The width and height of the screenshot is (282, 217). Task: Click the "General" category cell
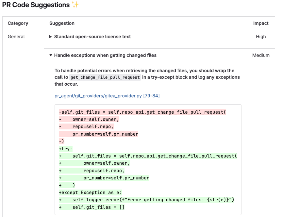[x=16, y=37]
